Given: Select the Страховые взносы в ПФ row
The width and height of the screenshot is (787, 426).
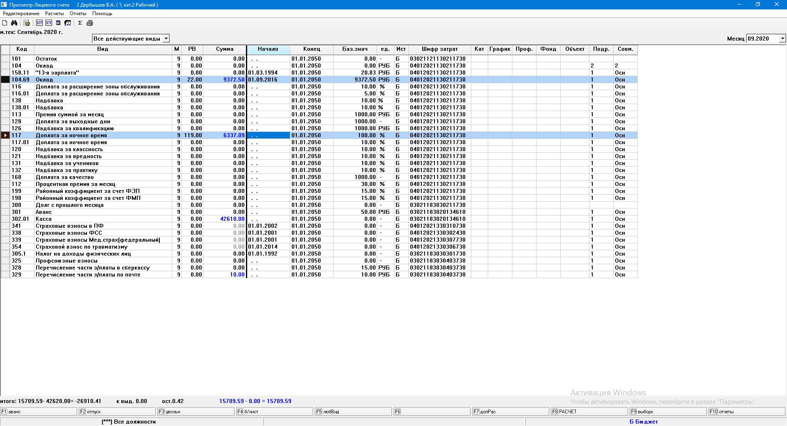Looking at the screenshot, I should click(319, 226).
